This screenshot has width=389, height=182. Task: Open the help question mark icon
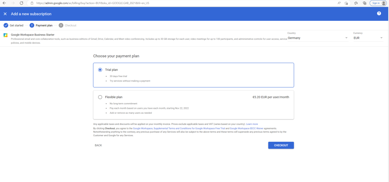379,13
